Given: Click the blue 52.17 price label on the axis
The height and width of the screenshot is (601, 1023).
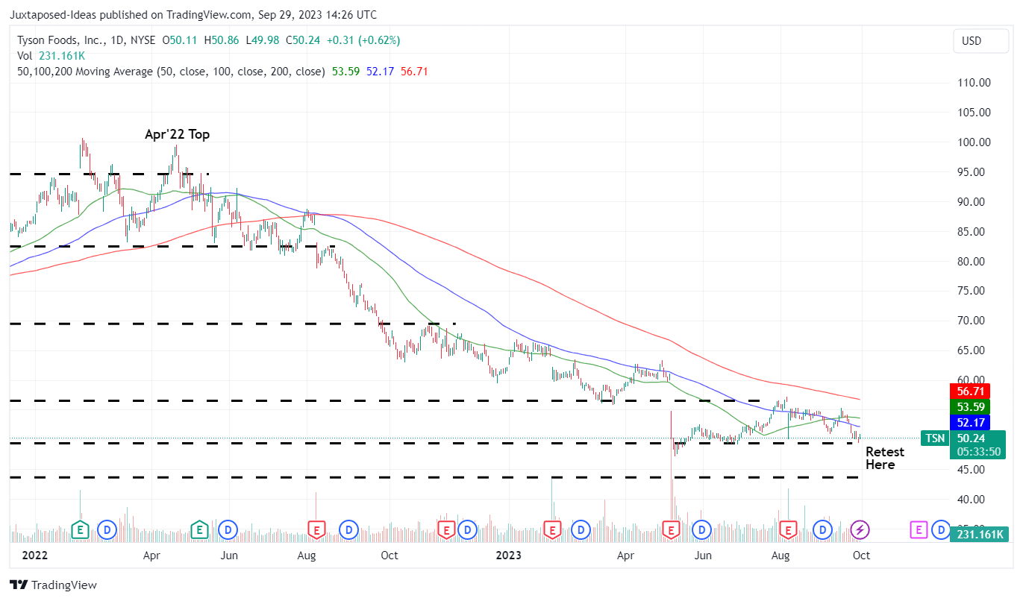Looking at the screenshot, I should pos(969,423).
